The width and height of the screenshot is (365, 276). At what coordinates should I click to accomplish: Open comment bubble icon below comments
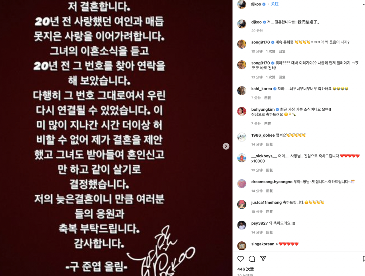252,259
